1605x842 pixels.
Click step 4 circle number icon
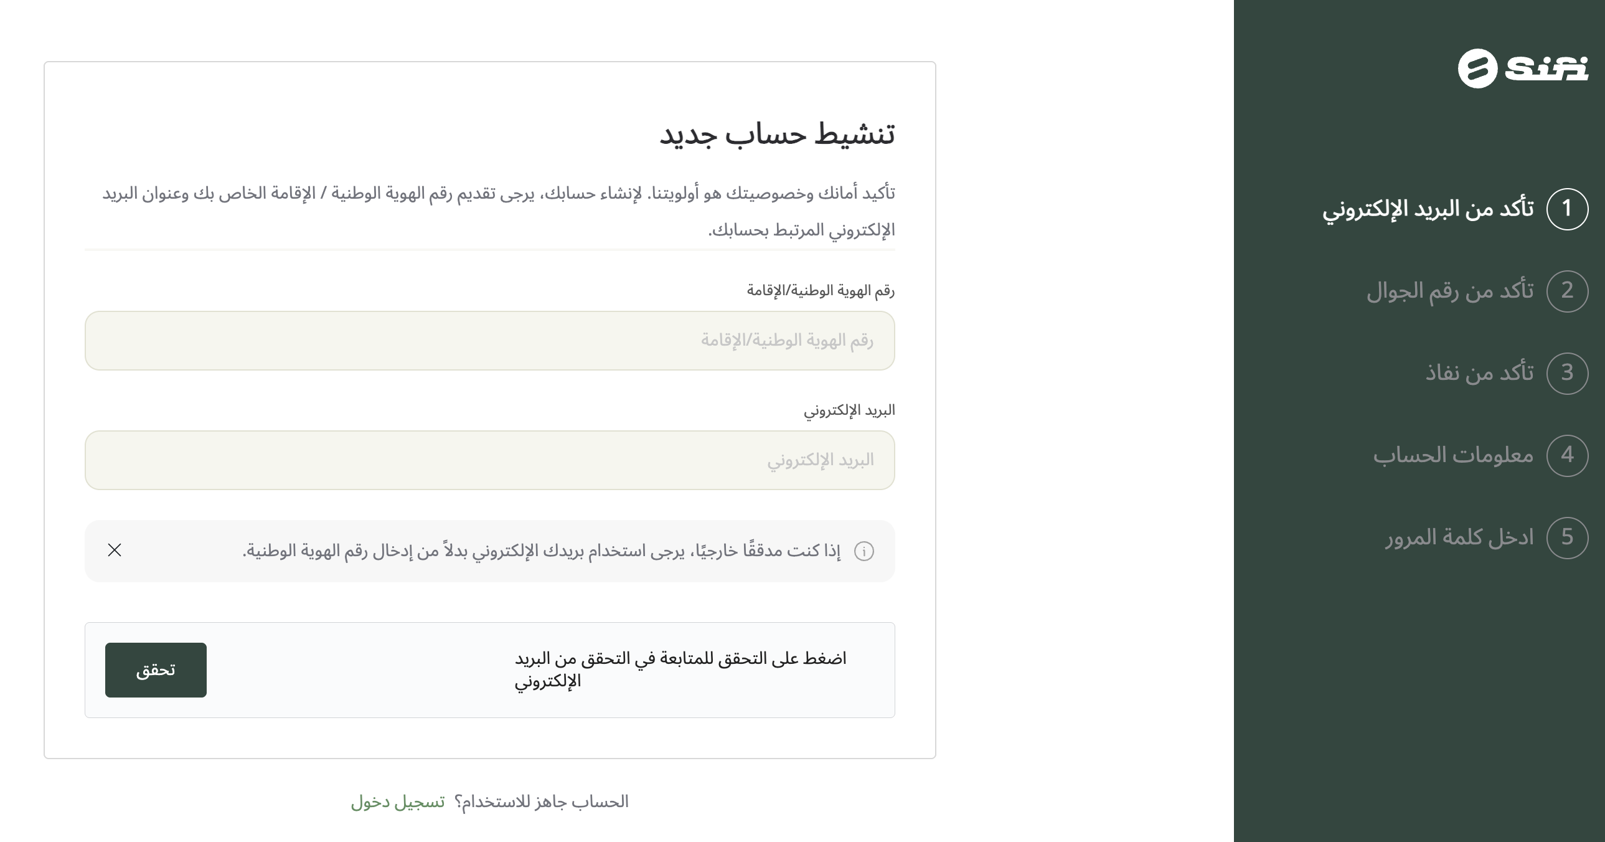pyautogui.click(x=1567, y=456)
